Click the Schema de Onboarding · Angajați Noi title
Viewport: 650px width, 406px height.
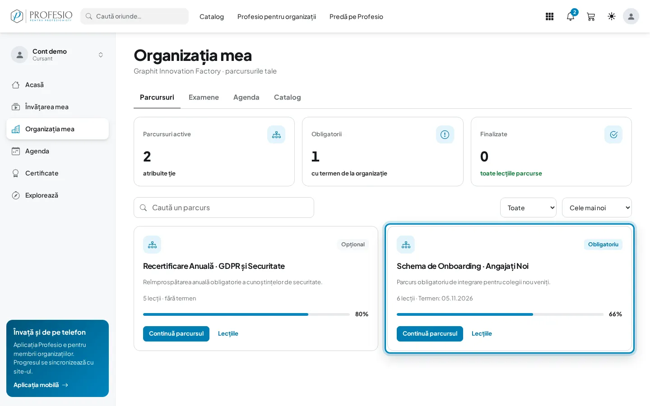[463, 266]
